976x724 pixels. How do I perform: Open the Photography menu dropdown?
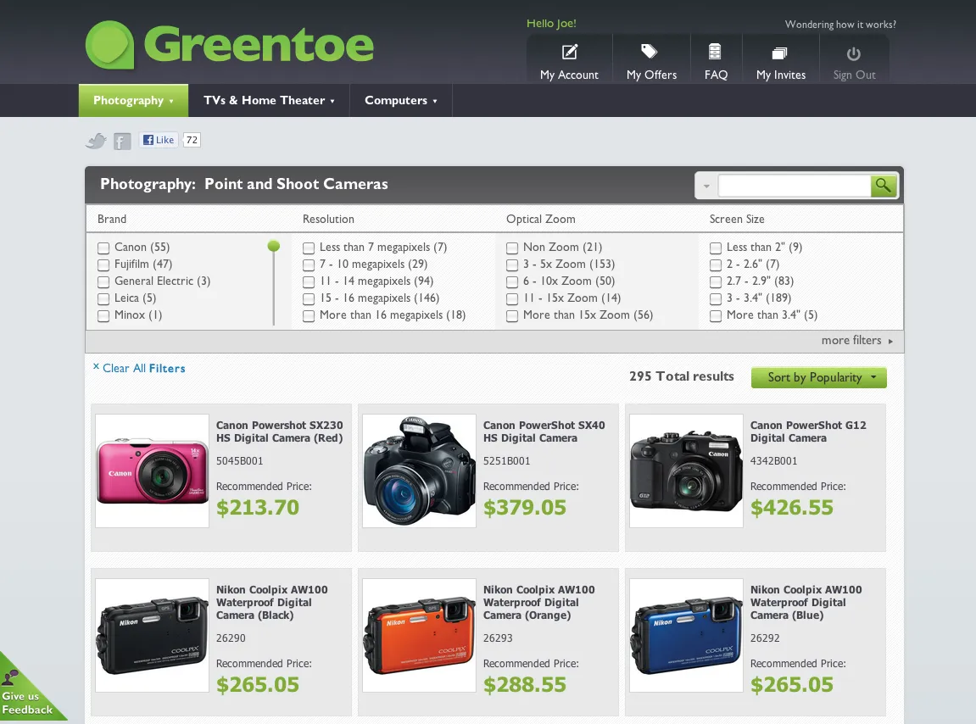[x=133, y=100]
